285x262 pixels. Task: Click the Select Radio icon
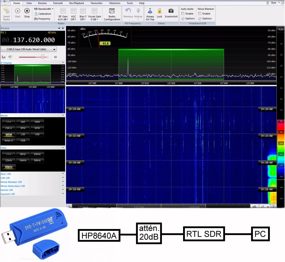(6, 14)
